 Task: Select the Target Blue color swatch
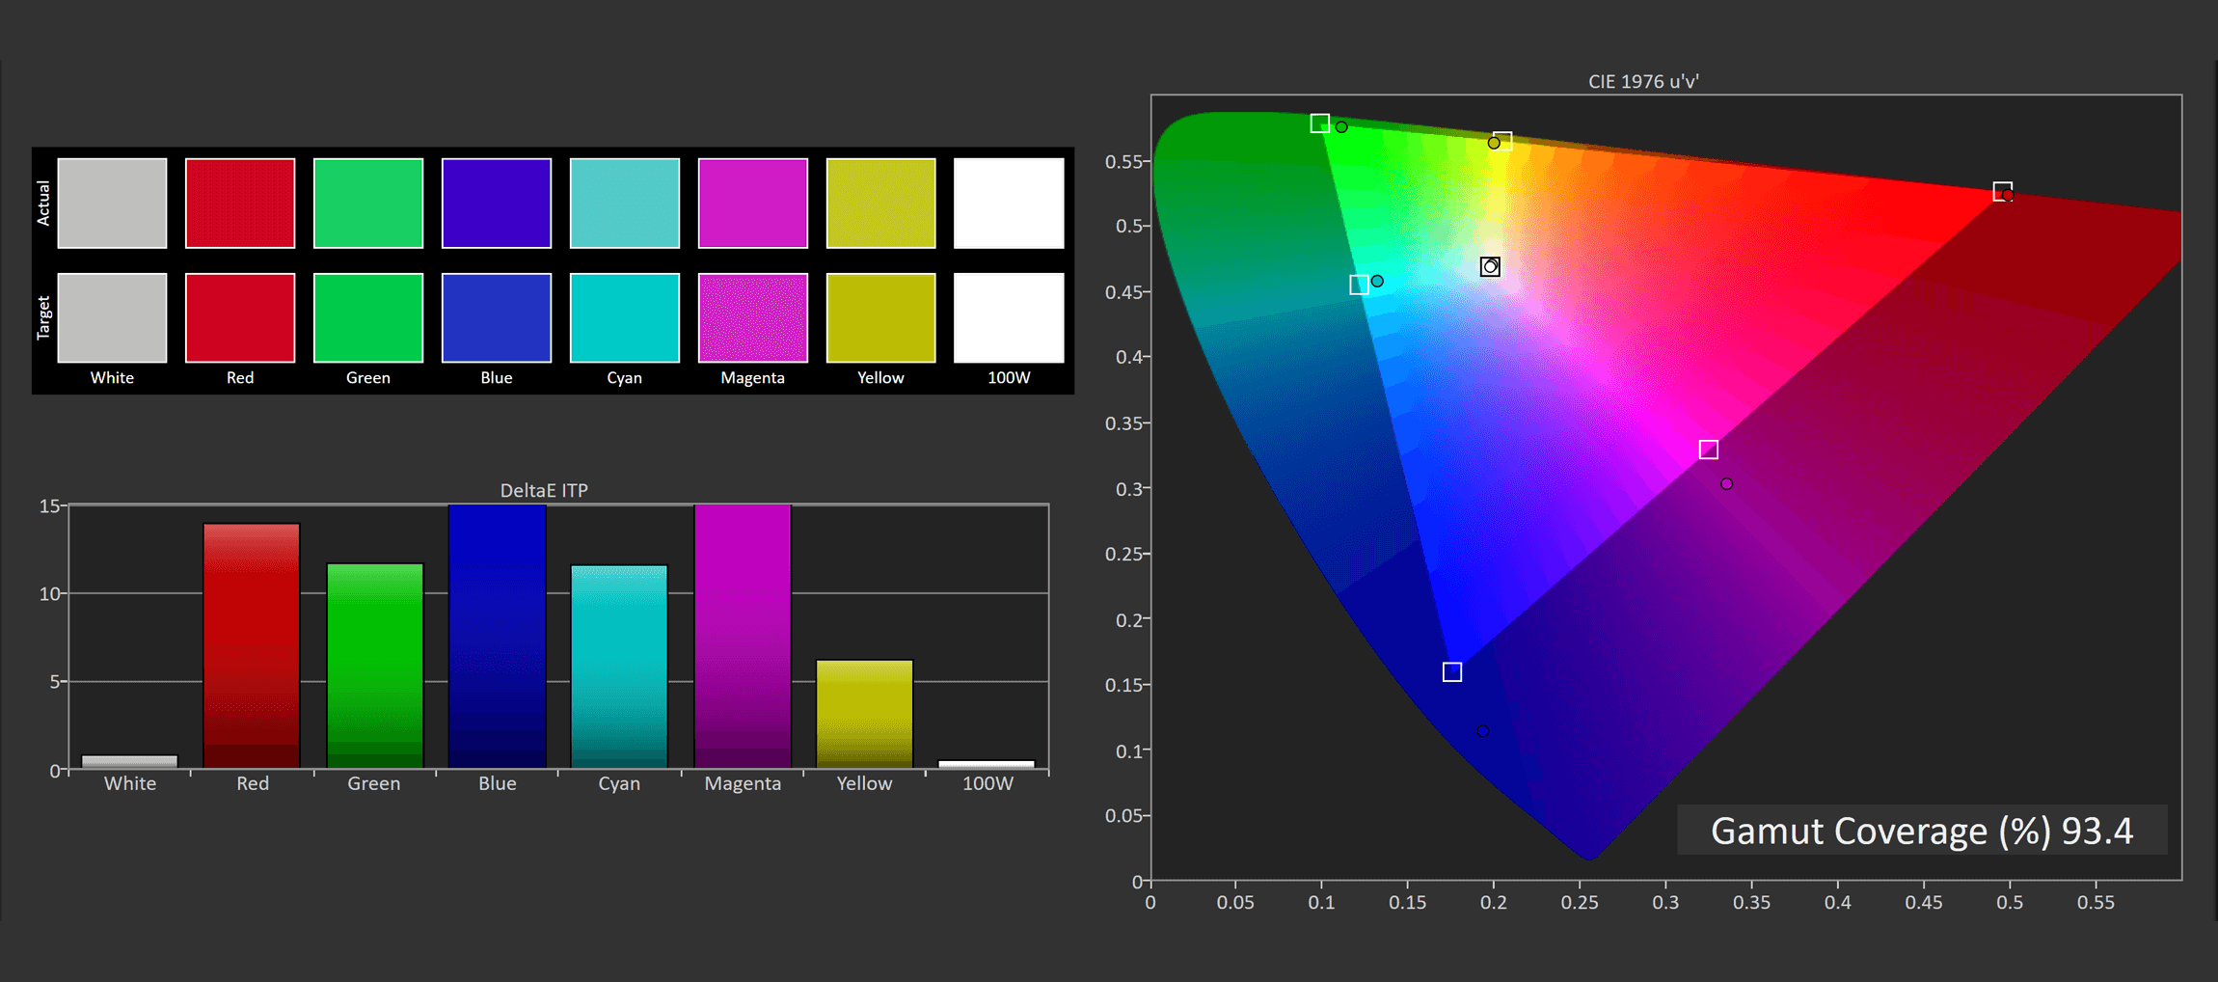coord(497,317)
